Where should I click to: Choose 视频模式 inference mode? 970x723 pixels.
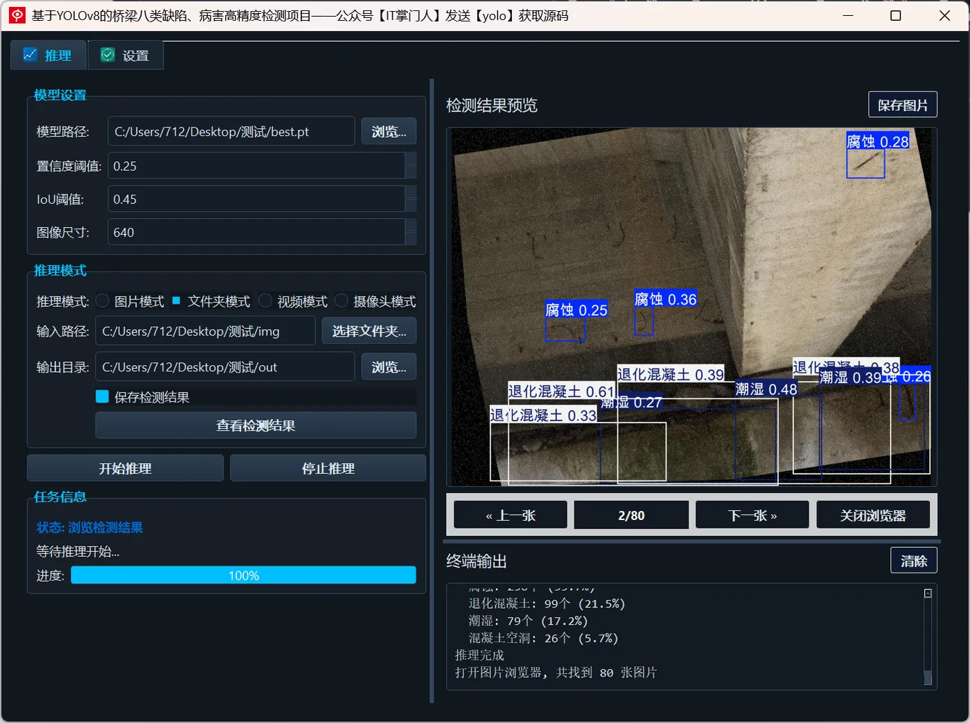(265, 301)
